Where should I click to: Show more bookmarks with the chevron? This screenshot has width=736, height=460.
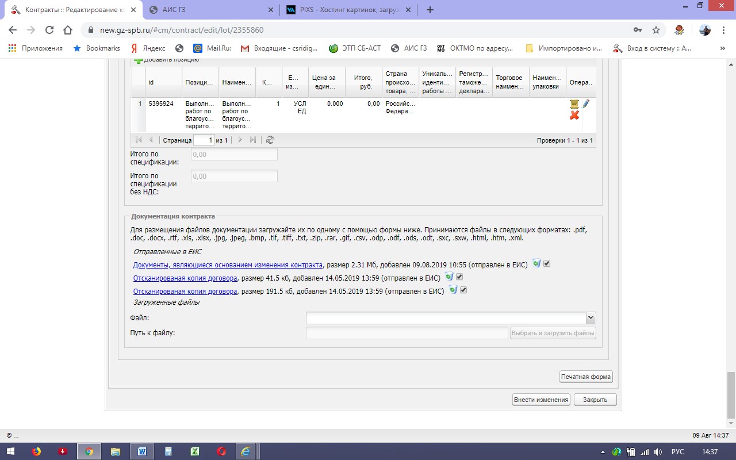coord(723,48)
